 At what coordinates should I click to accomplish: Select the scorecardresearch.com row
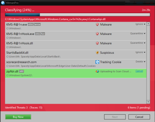pos(76,64)
